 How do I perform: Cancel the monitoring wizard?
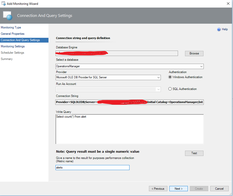[x=219, y=189]
